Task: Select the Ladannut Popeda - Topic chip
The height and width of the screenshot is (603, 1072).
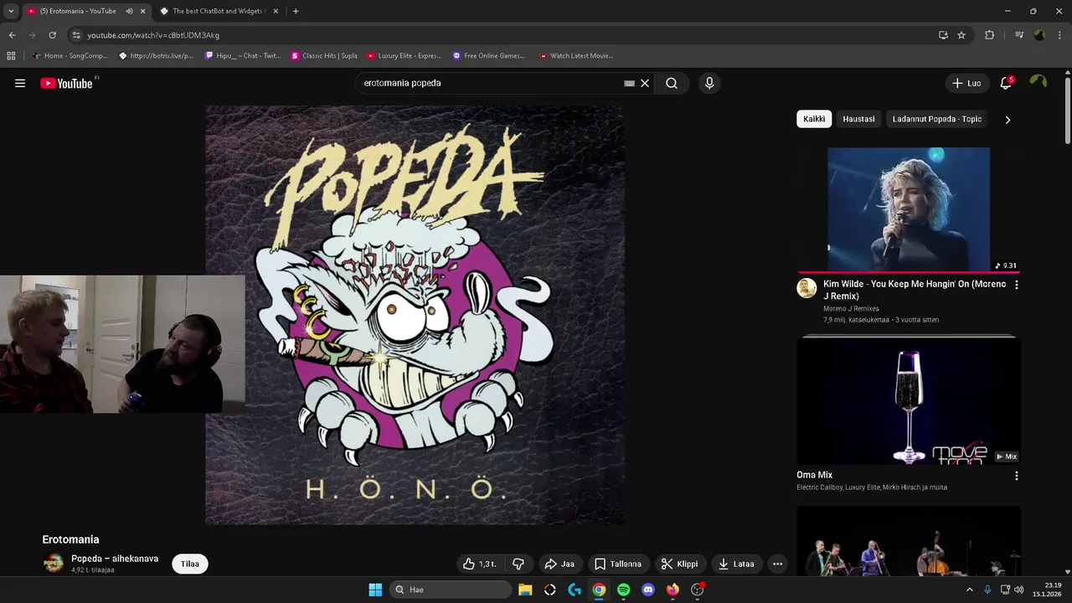Action: click(936, 119)
